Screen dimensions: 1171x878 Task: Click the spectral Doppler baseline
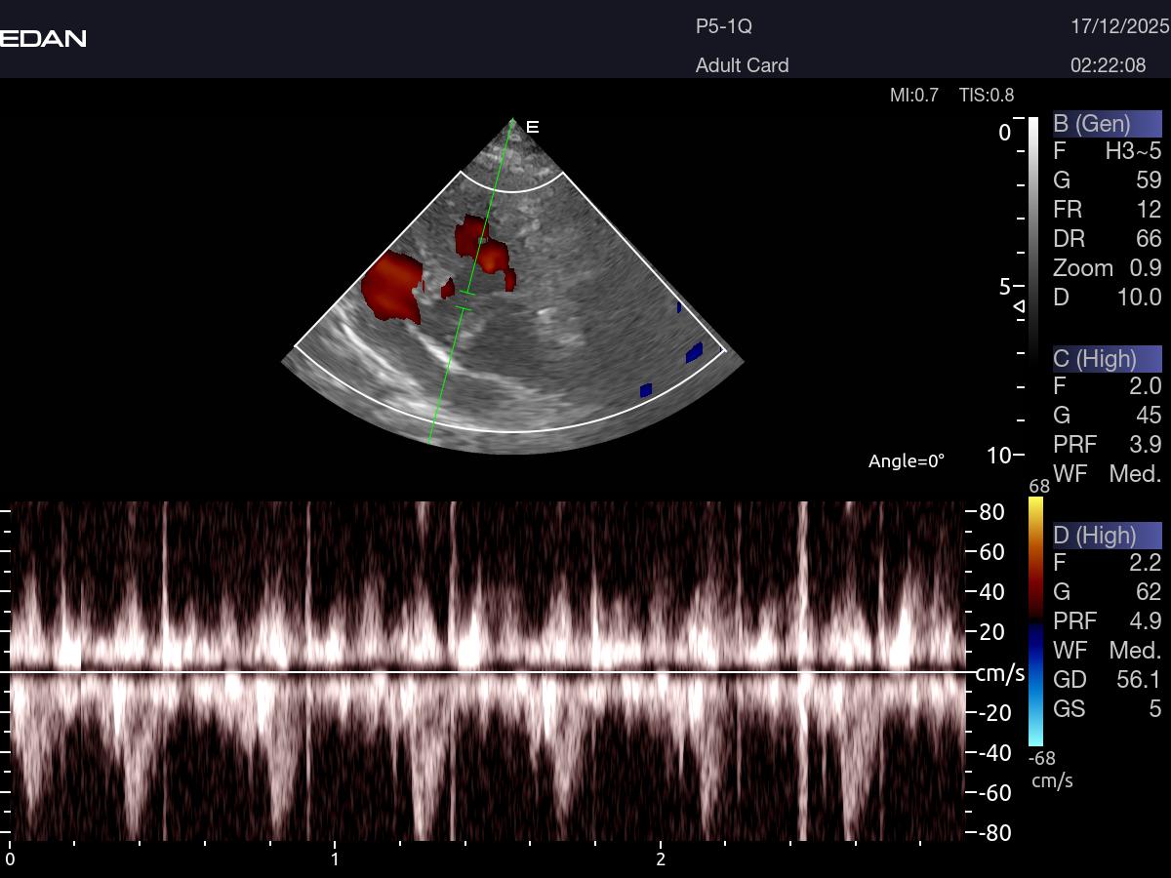(x=488, y=671)
